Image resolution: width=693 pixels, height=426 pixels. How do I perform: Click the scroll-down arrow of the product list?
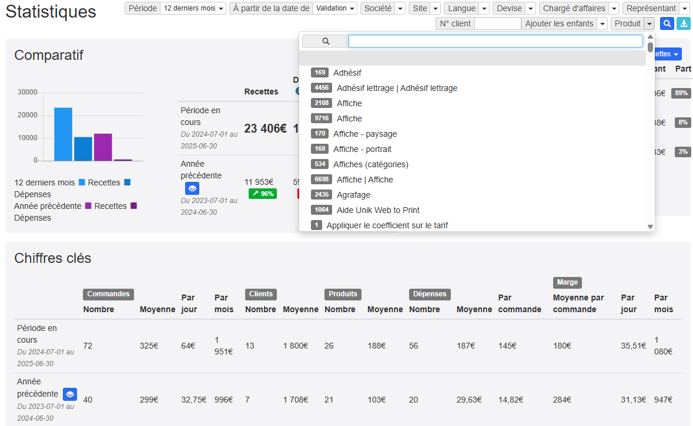coord(650,226)
